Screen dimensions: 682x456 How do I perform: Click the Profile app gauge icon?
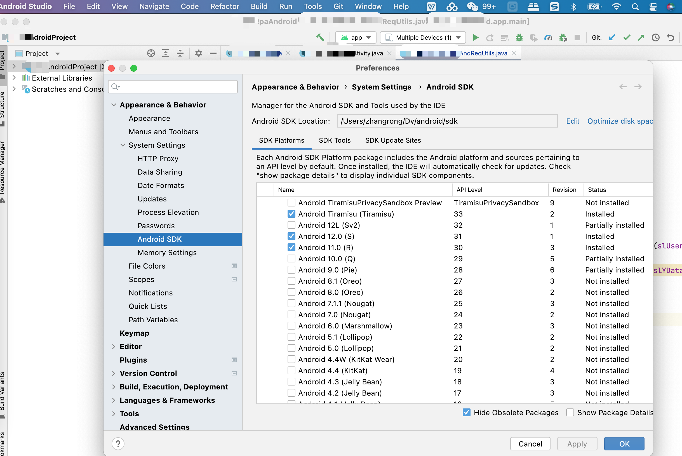pyautogui.click(x=548, y=37)
